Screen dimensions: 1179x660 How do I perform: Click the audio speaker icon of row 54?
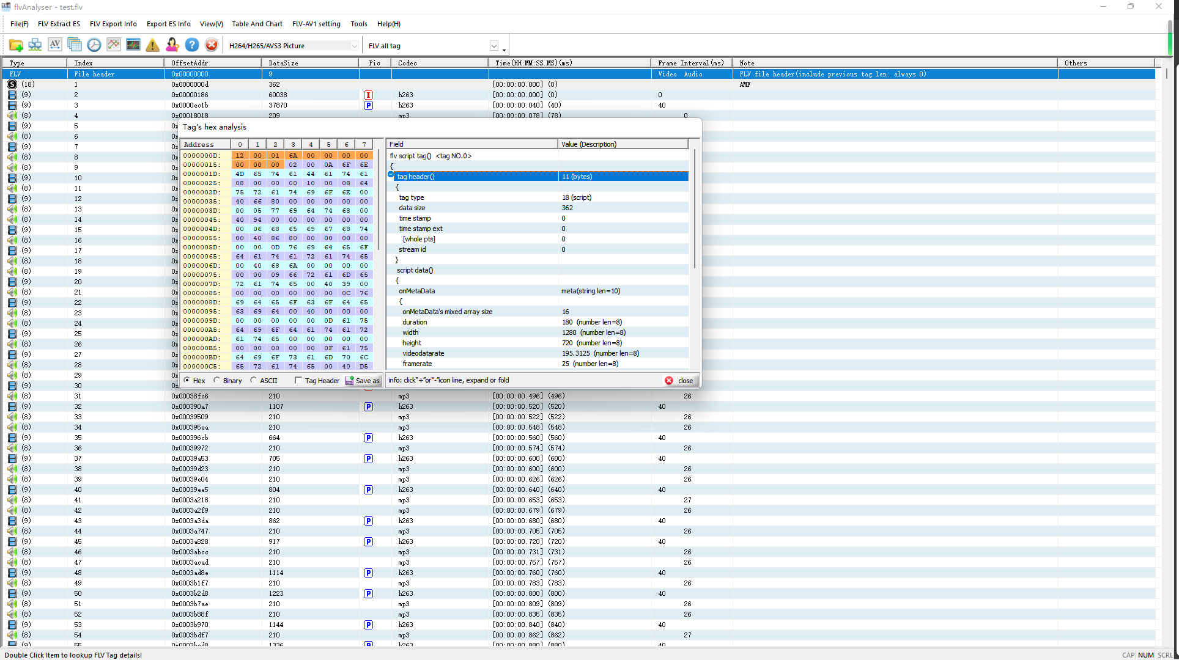point(12,635)
